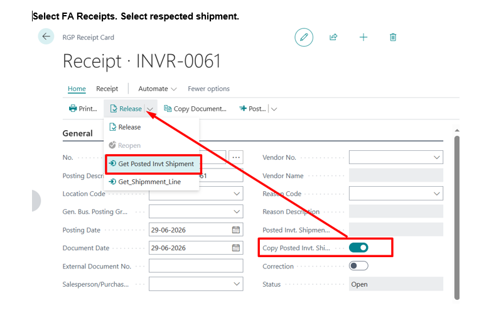484x315 pixels.
Task: Click the share icon
Action: (x=333, y=37)
